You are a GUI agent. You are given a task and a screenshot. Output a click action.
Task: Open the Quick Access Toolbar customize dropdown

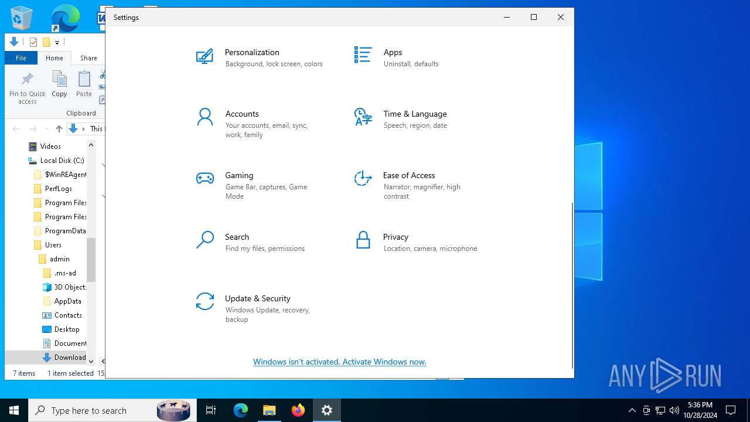click(57, 42)
